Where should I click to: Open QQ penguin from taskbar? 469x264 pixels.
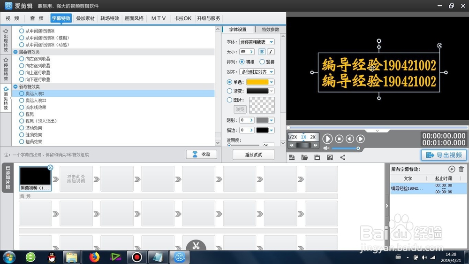[x=52, y=257]
